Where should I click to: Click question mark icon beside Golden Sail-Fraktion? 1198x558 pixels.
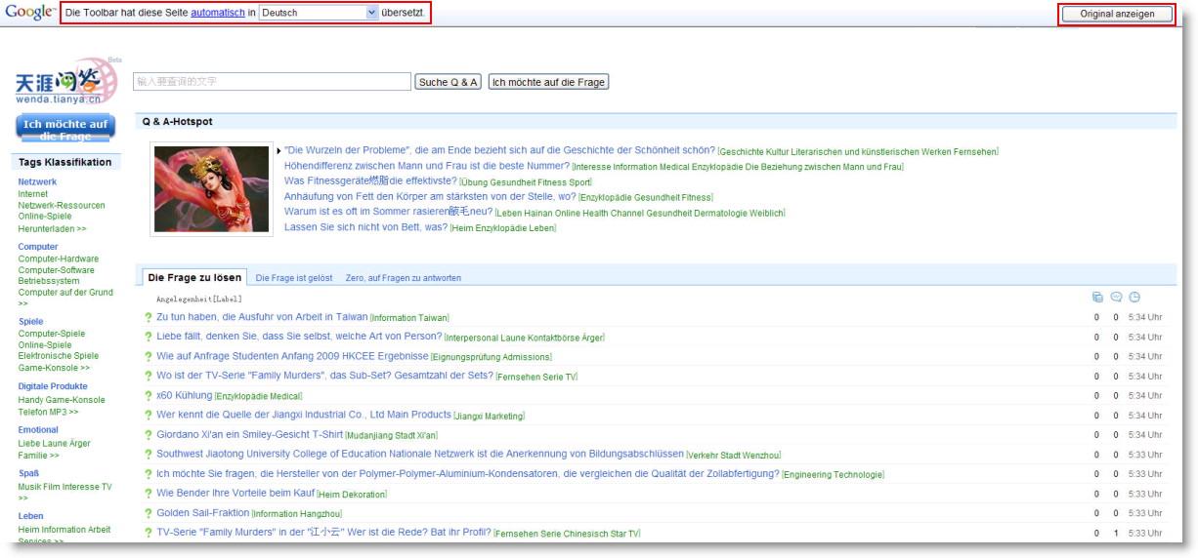(x=149, y=513)
